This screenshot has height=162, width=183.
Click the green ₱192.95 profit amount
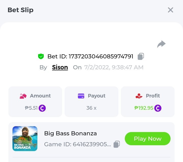click(144, 108)
